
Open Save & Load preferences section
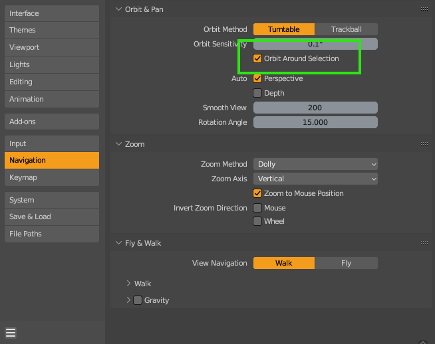52,216
